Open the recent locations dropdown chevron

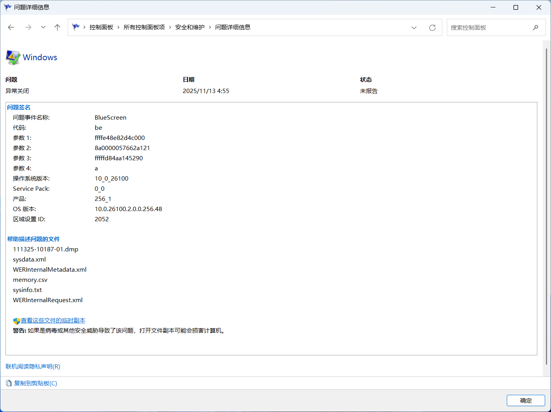(43, 27)
